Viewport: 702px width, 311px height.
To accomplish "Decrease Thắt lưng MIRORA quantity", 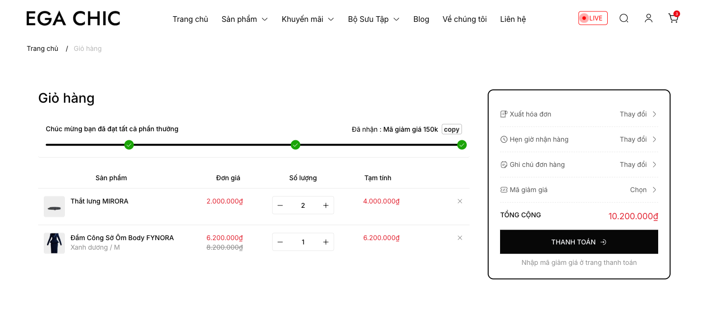I will 280,205.
